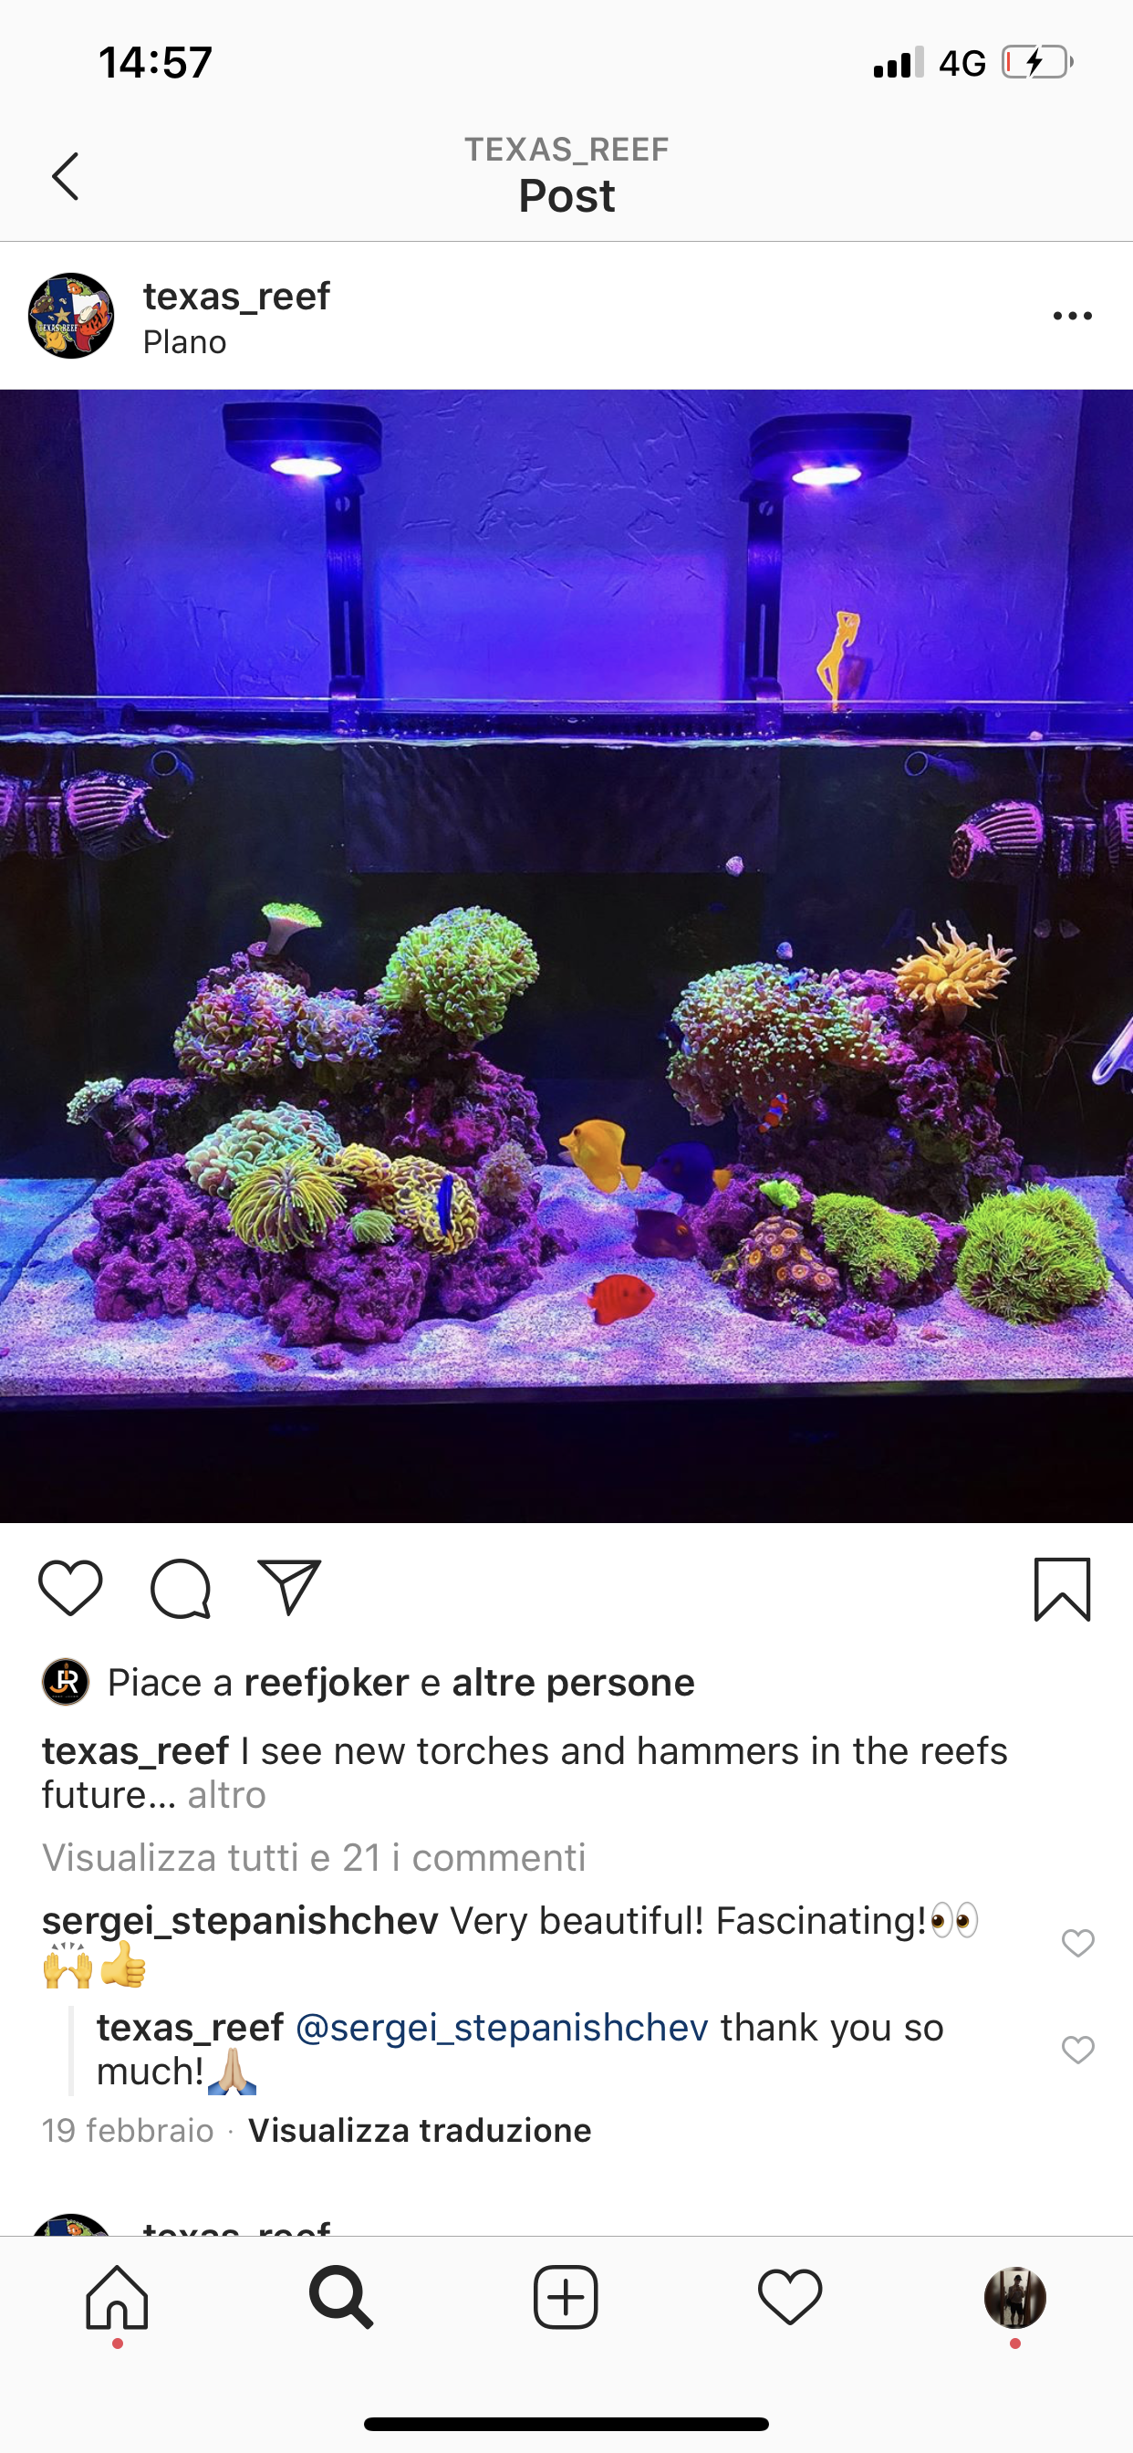
Task: Open texas_reef profile picture
Action: 71,316
